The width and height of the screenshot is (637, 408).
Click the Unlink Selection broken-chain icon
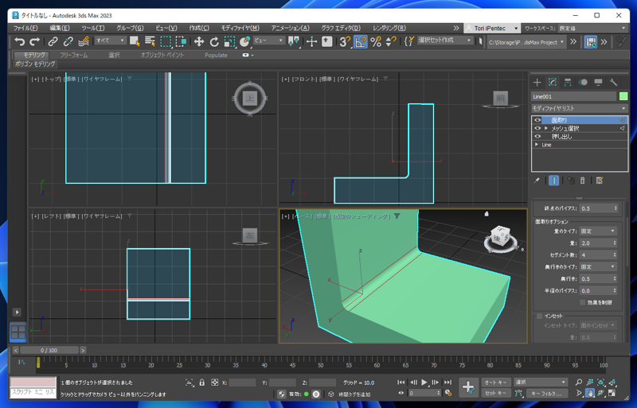tap(68, 41)
